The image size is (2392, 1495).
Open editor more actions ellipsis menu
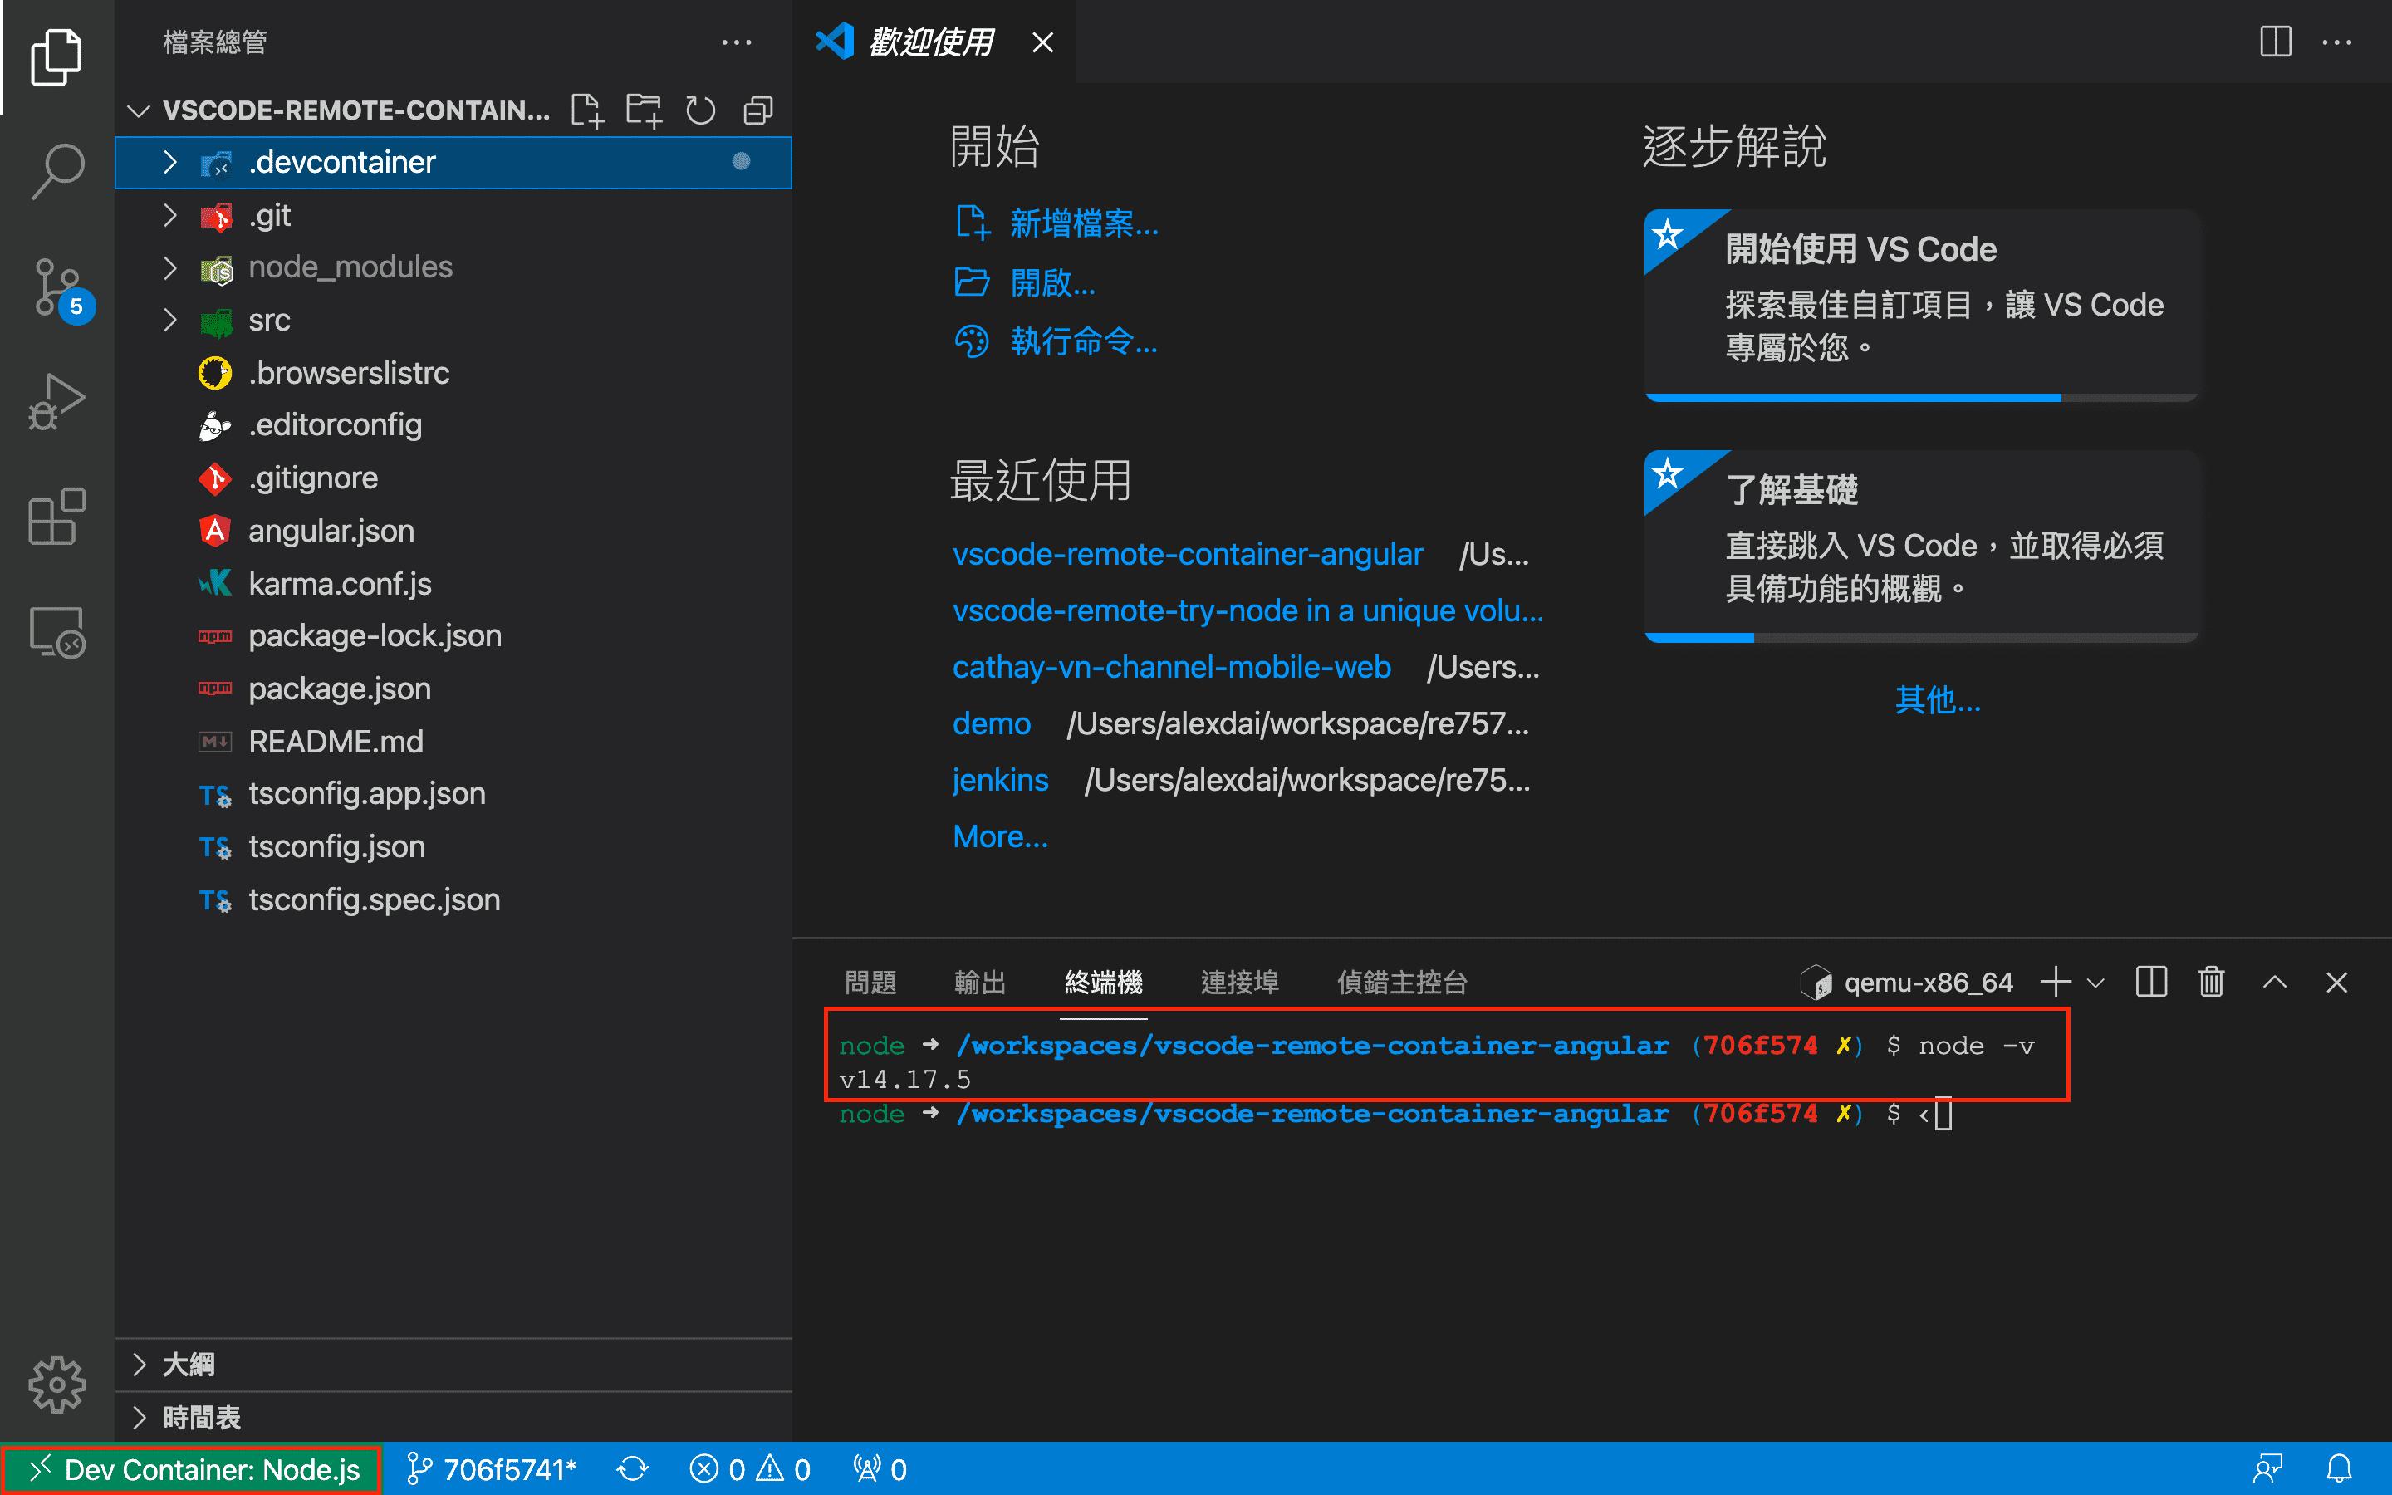point(2336,42)
